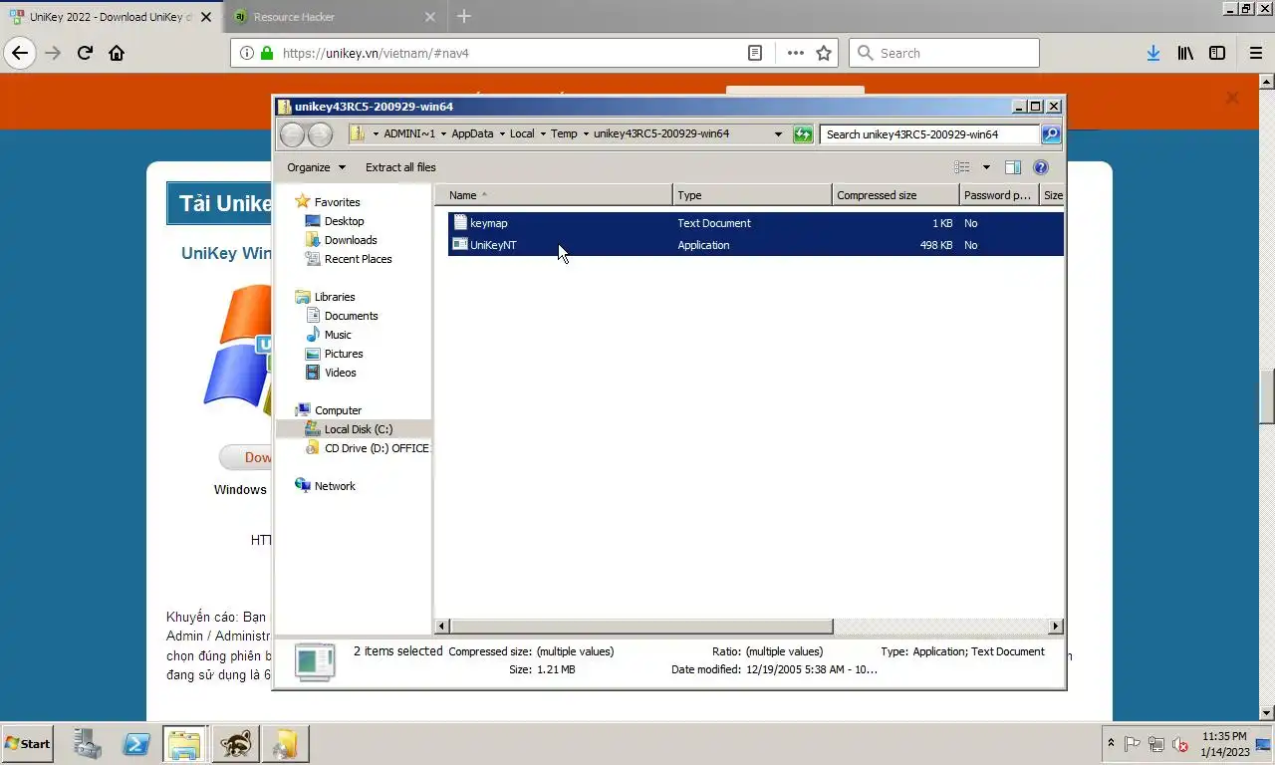Navigate forward in the Explorer window
The height and width of the screenshot is (765, 1275).
(320, 134)
